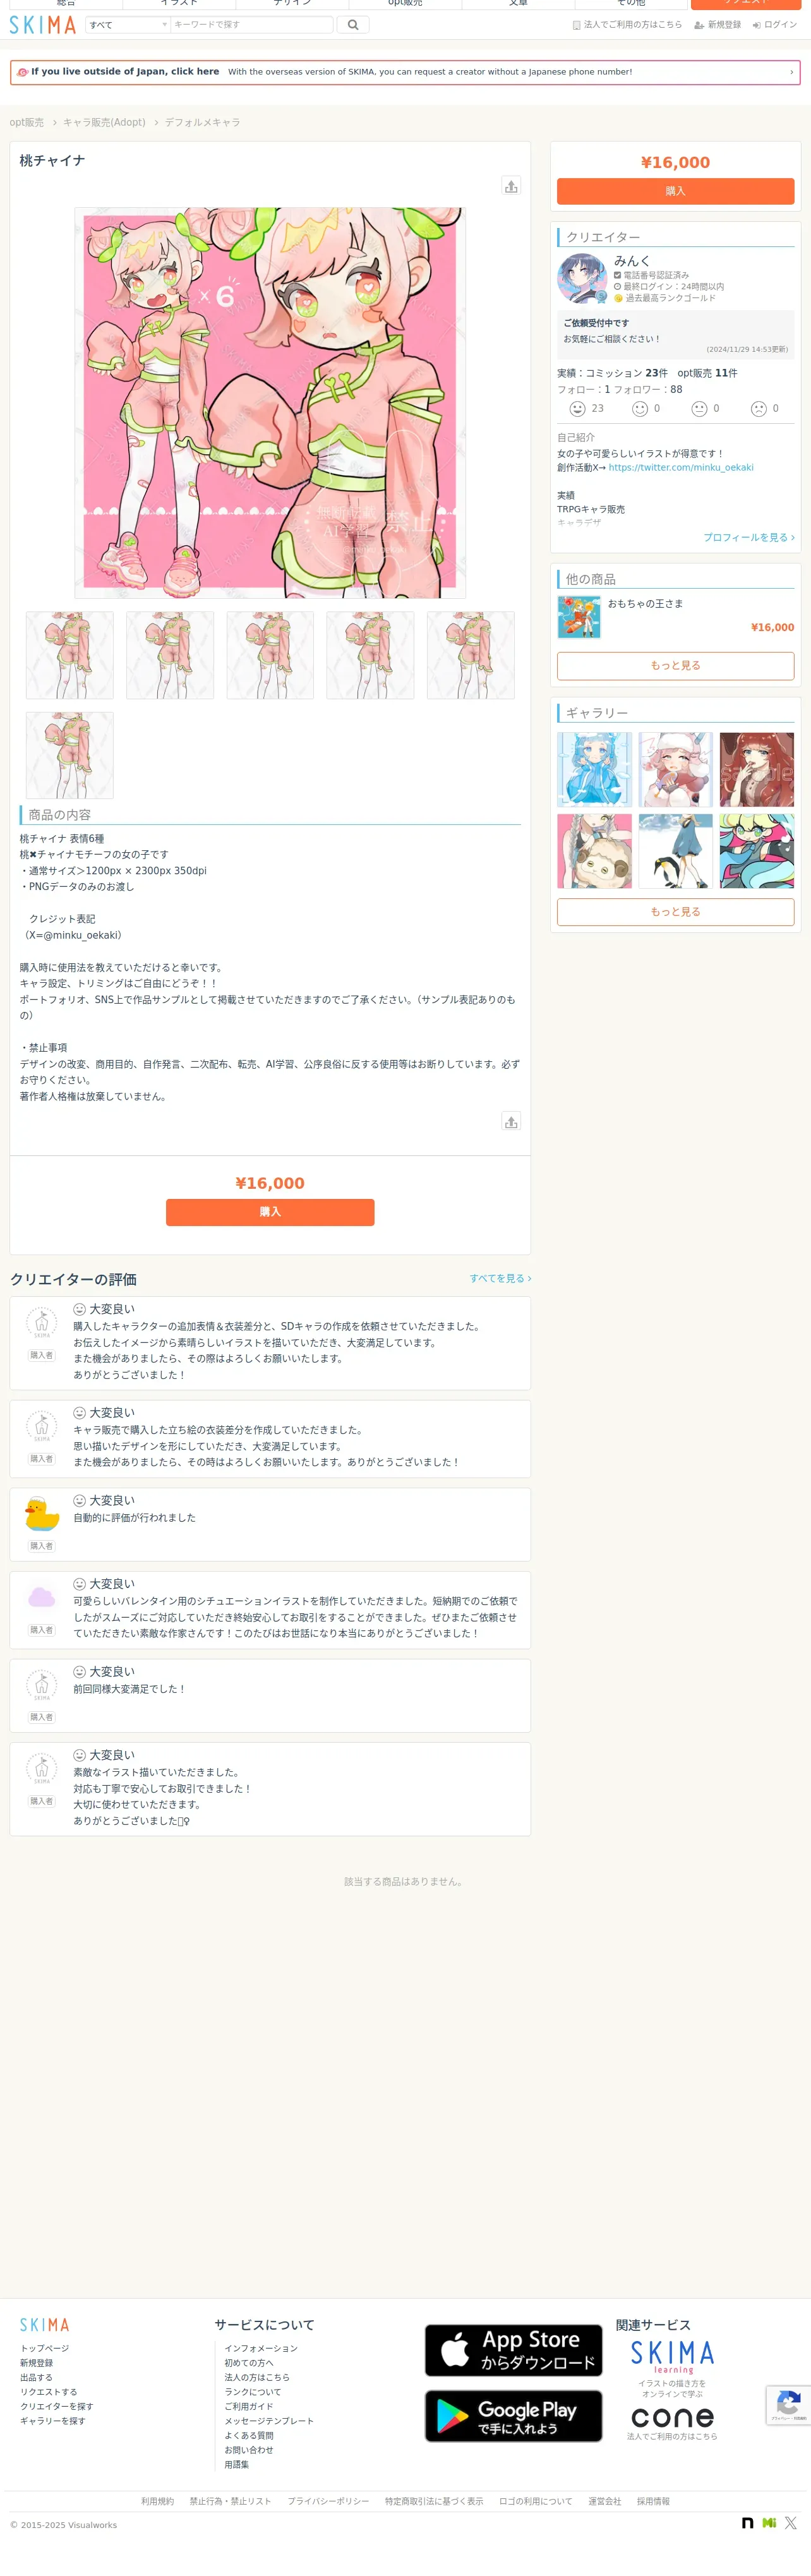Open the share icon beside the 桃チャイナ title

point(511,186)
